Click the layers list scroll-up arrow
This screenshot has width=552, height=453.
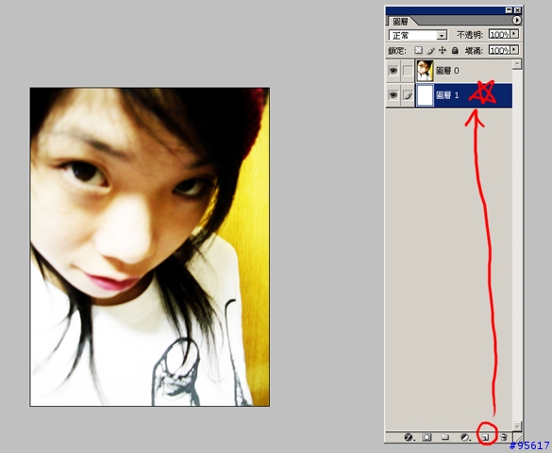pyautogui.click(x=517, y=64)
